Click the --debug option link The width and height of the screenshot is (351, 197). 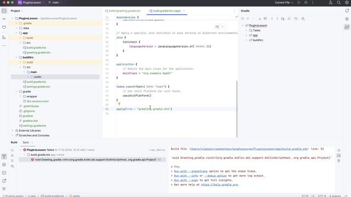216,176
